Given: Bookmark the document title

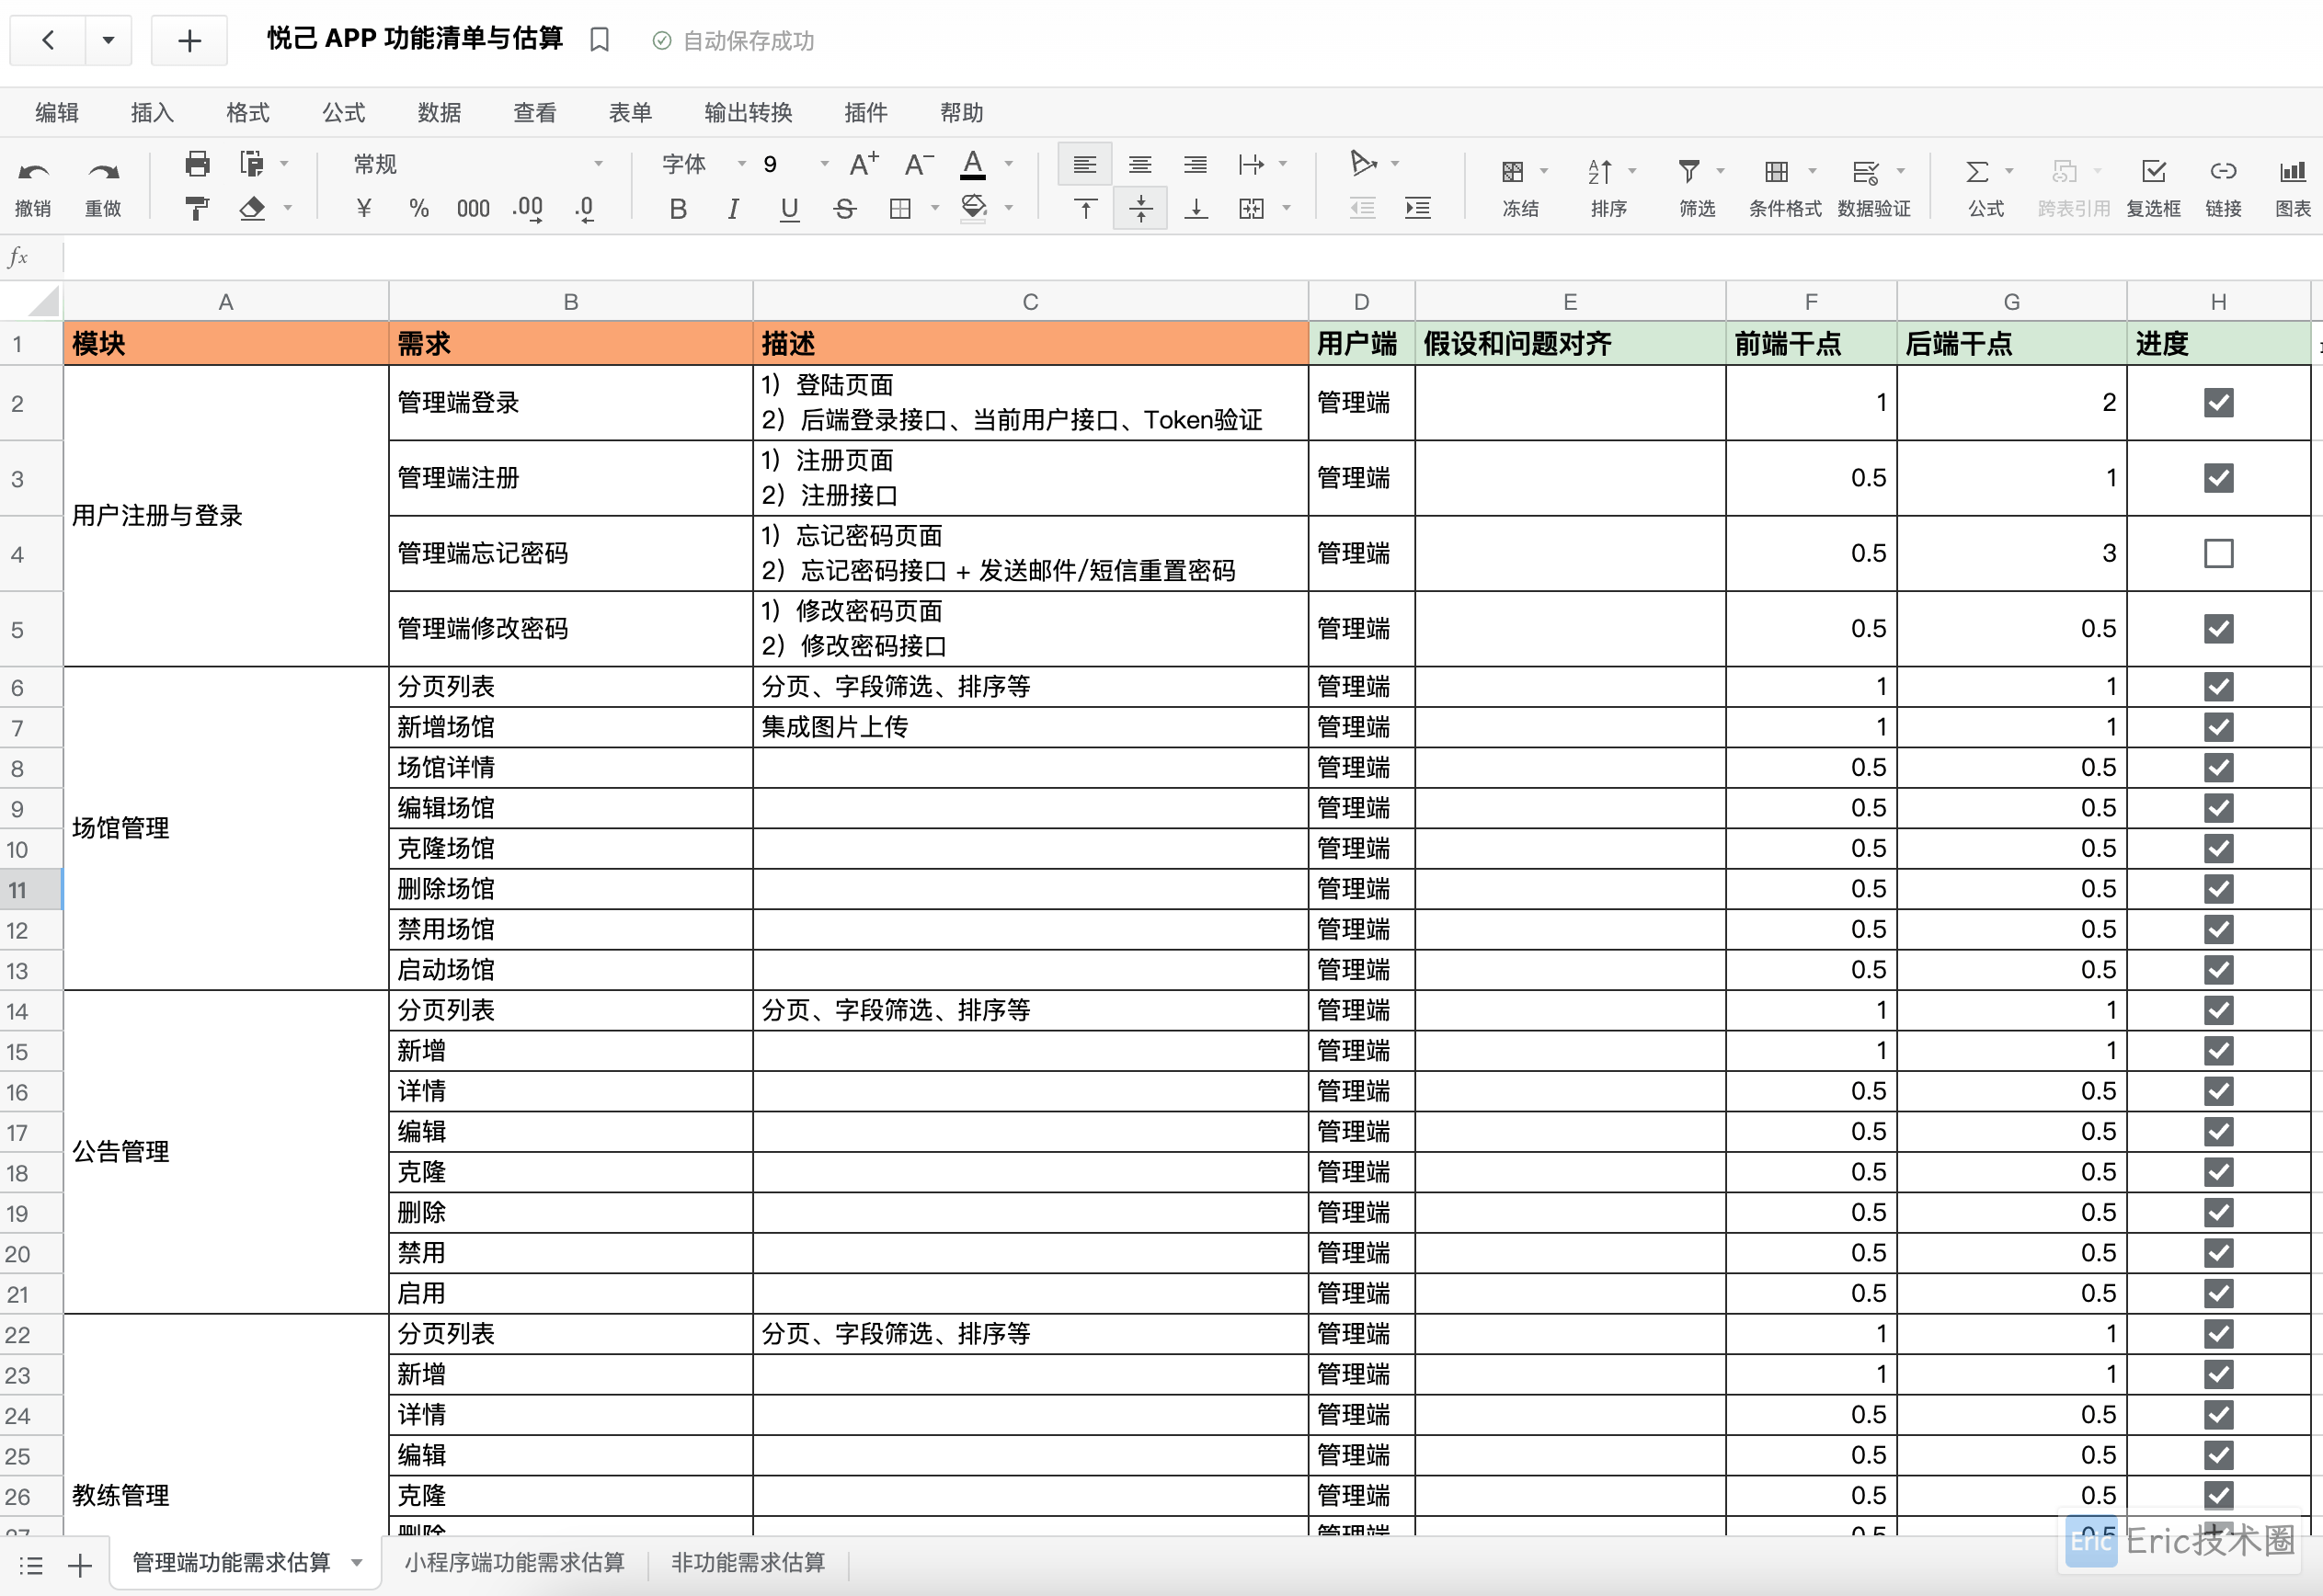Looking at the screenshot, I should [599, 40].
